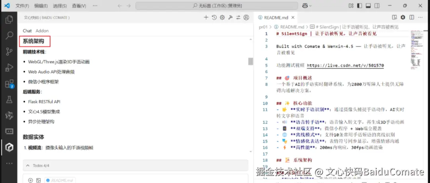
Task: Open the Testing flask view
Action: point(9,99)
